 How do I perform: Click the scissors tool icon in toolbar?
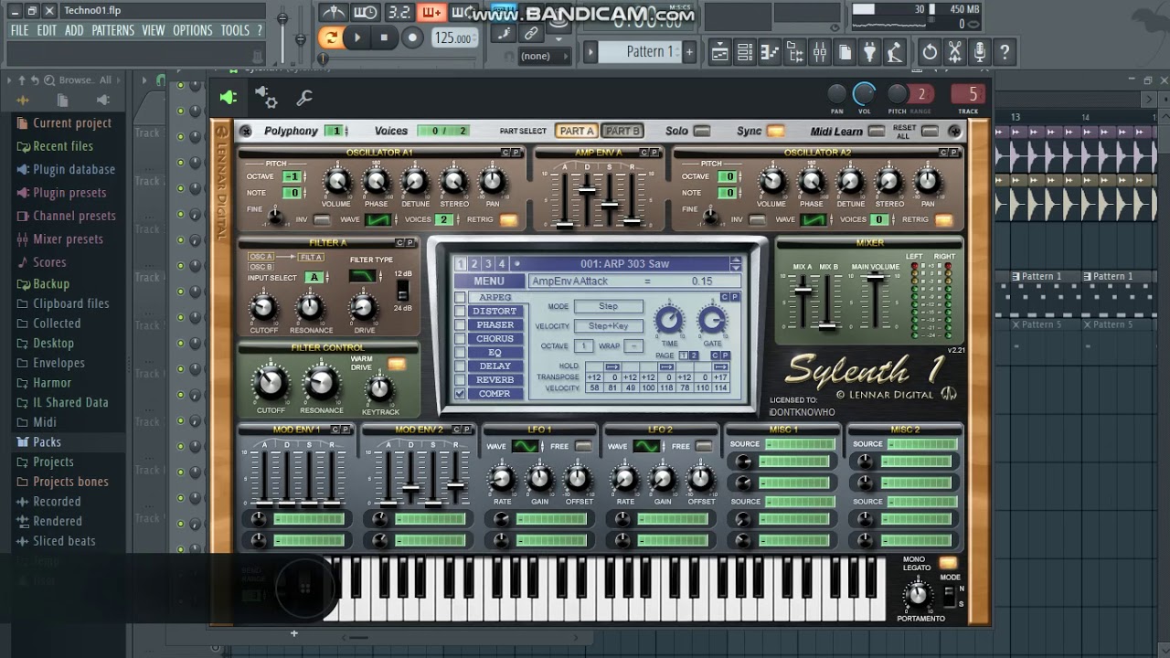pos(955,52)
